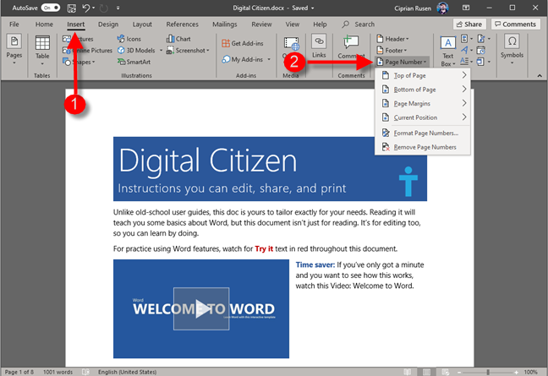The image size is (548, 376).
Task: Open the Pages group button
Action: [x=14, y=49]
